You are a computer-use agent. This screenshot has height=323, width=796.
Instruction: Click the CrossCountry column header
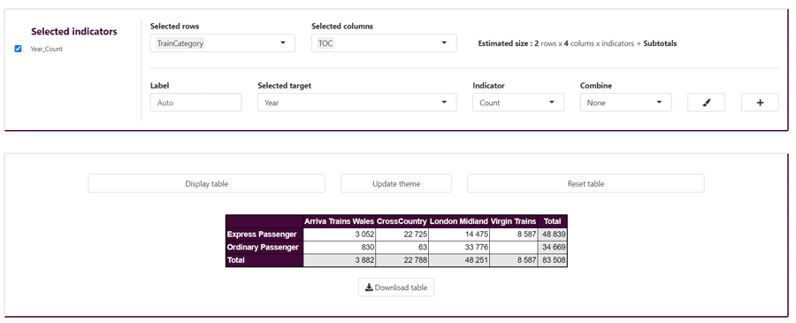[402, 221]
